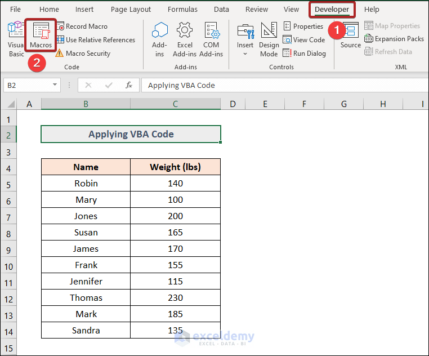Select column G header

[x=343, y=104]
